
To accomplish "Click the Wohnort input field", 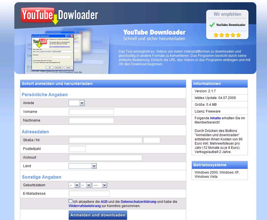I will [105, 158].
